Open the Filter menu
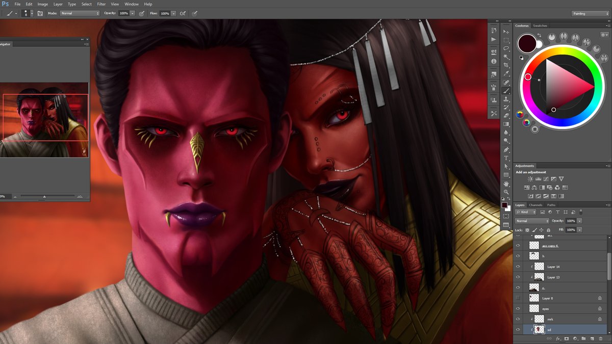This screenshot has height=344, width=612. click(x=101, y=4)
